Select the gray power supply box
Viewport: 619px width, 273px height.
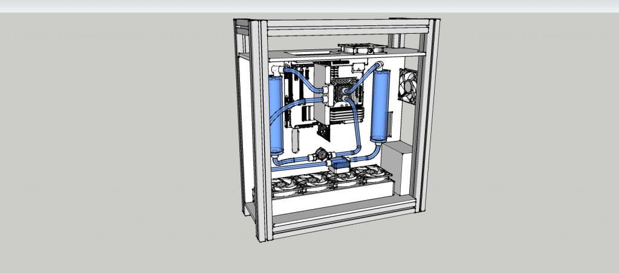click(398, 168)
